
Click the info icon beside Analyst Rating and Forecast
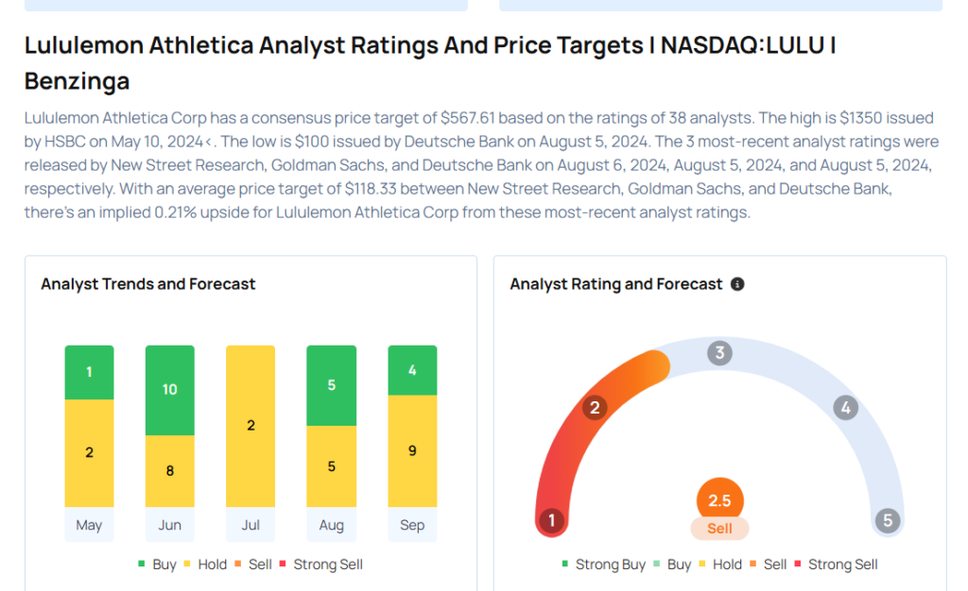point(737,284)
